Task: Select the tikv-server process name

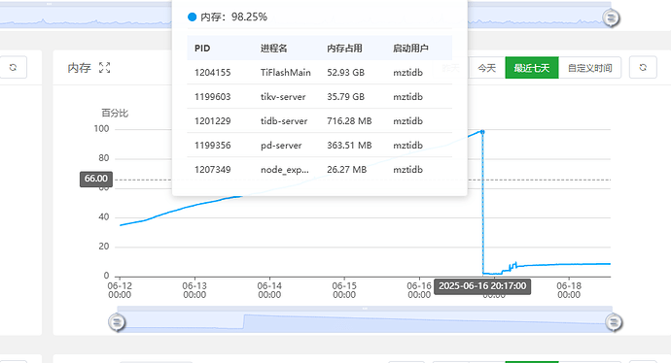Action: pos(283,97)
